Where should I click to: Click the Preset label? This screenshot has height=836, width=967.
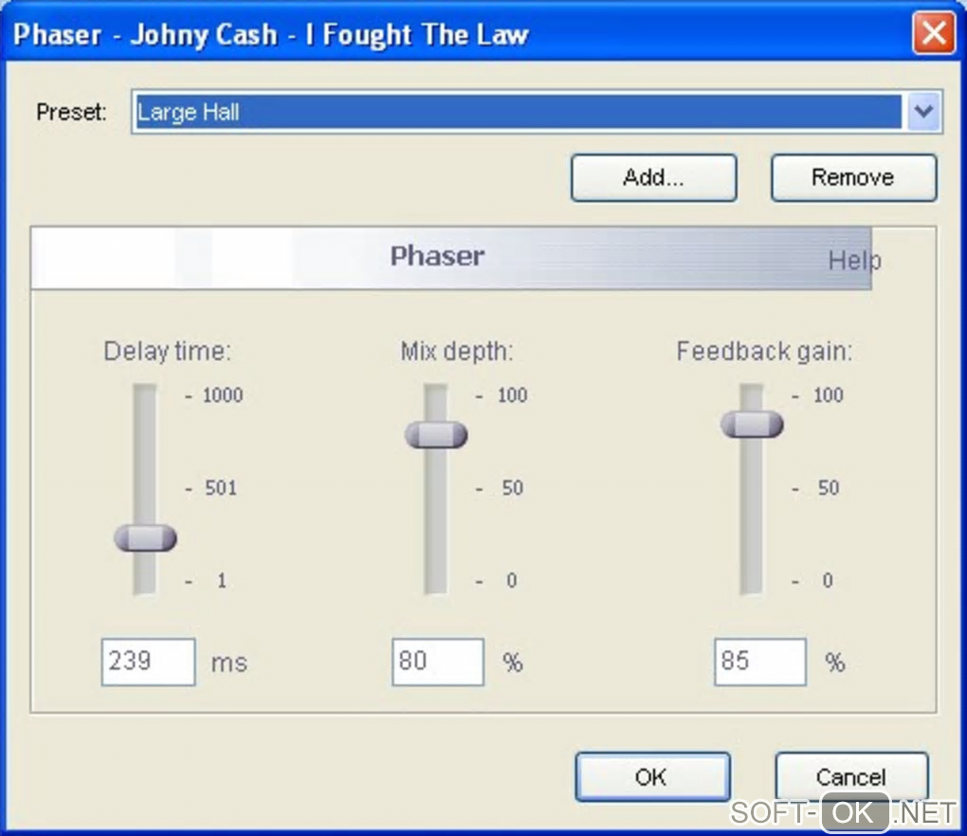point(71,112)
